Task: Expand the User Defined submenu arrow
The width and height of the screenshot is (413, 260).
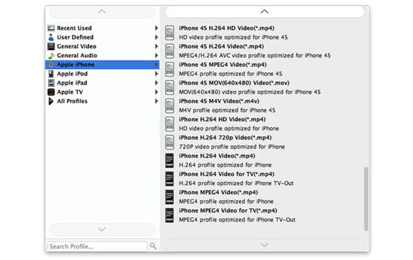Action: click(156, 37)
